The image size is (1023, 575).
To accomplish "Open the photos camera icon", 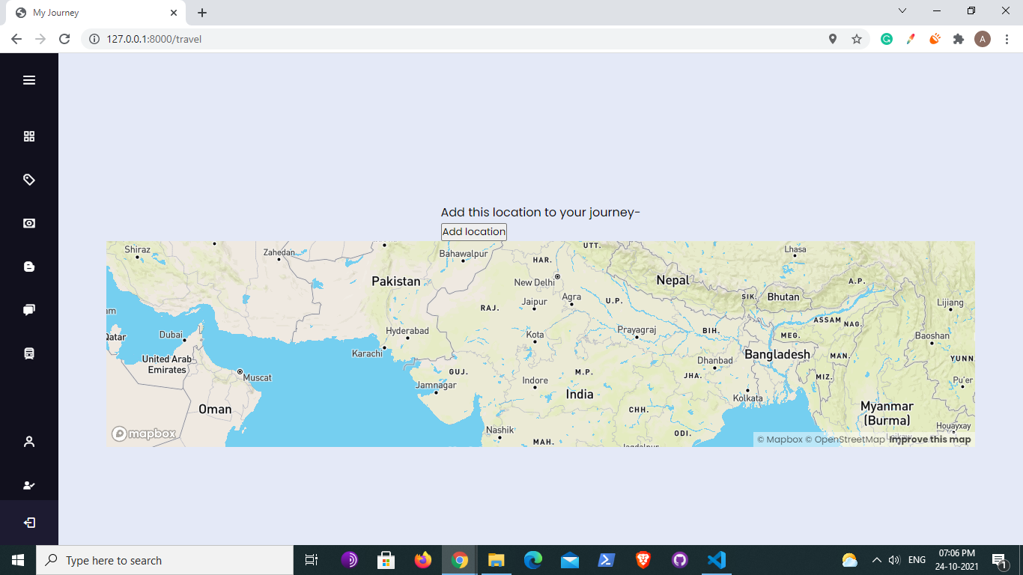I will (28, 222).
